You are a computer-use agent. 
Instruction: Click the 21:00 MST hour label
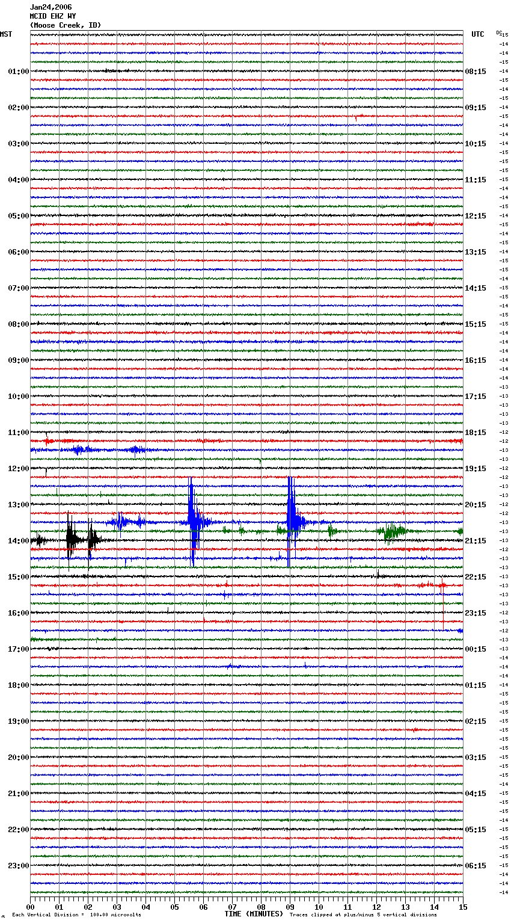click(19, 794)
